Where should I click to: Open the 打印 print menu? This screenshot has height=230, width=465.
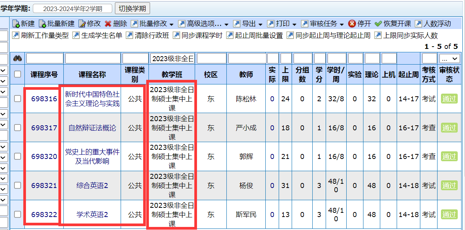[282, 24]
